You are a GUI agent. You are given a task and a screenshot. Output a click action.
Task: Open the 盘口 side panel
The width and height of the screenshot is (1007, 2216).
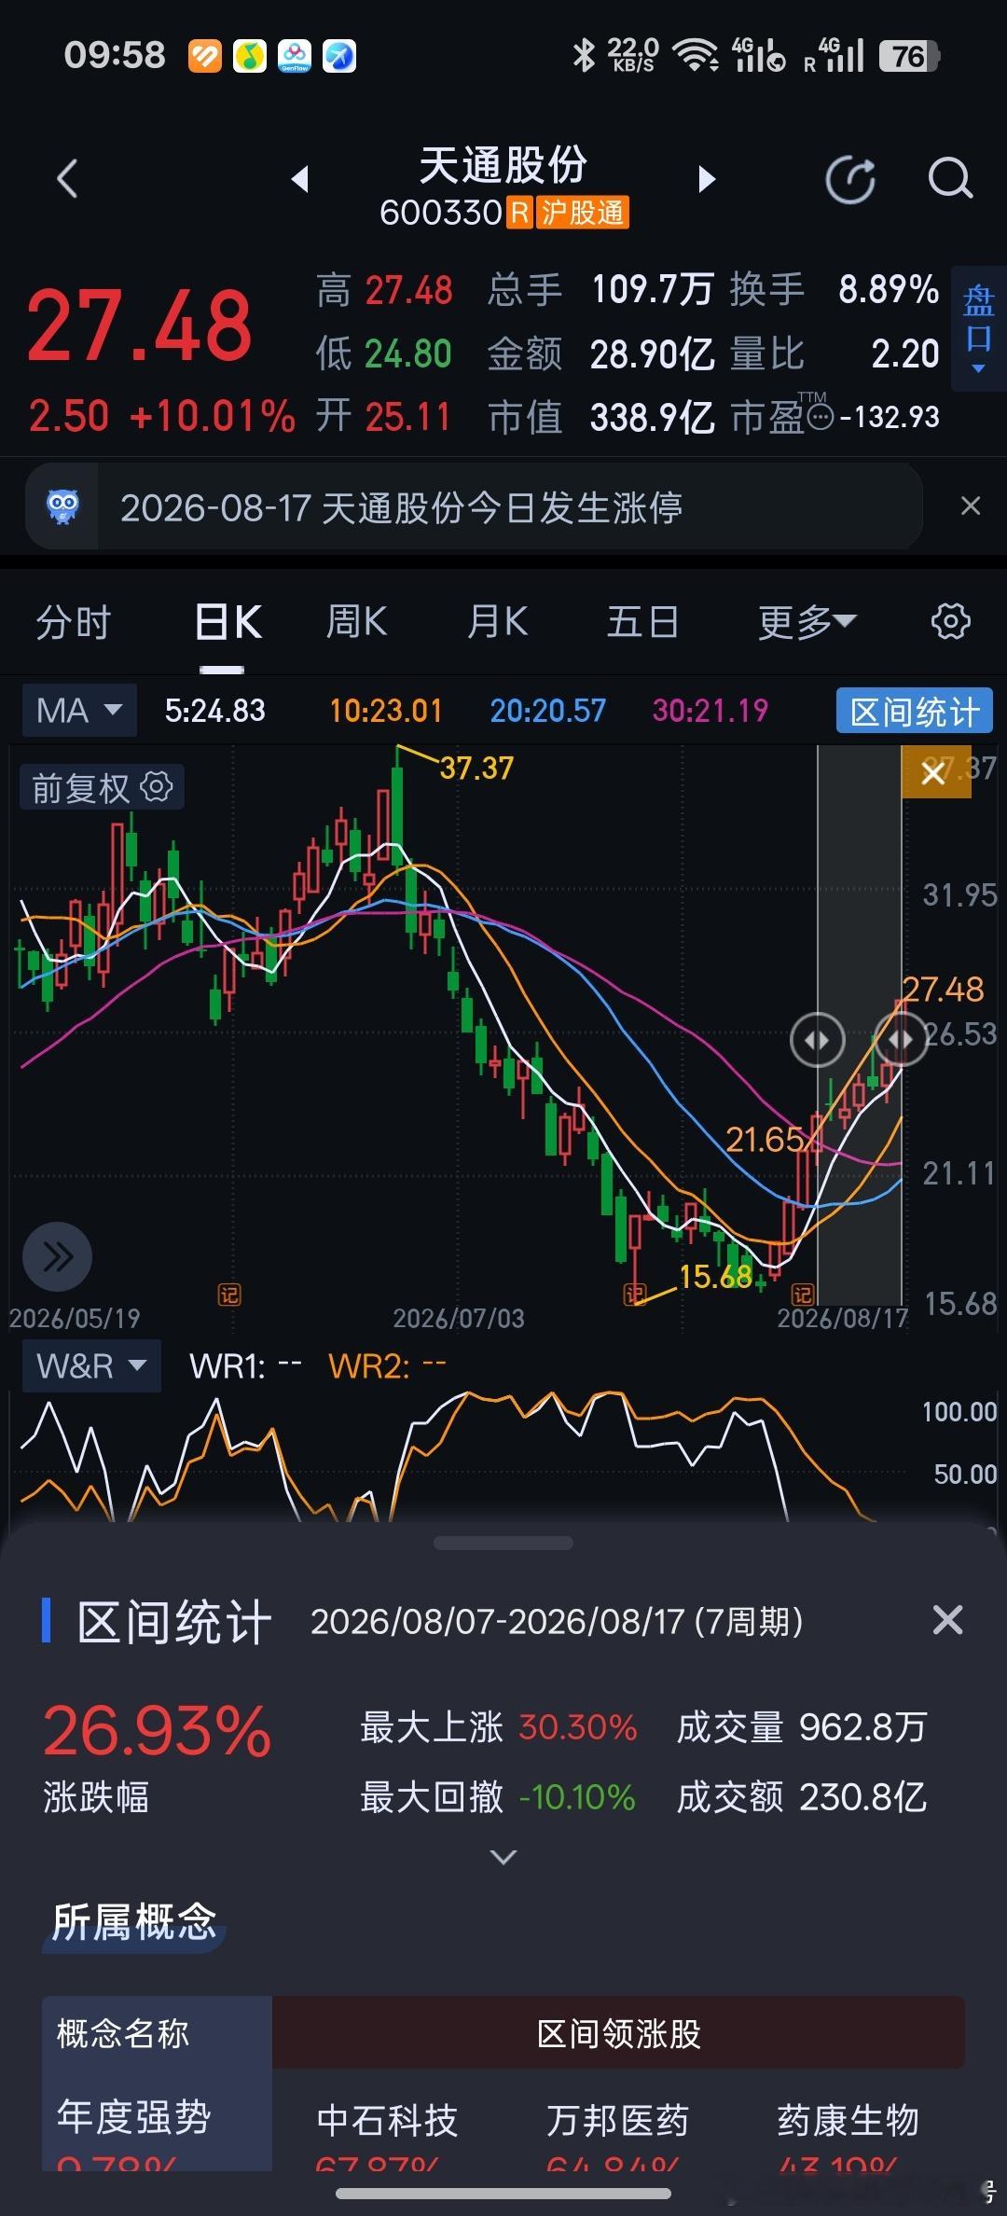pyautogui.click(x=978, y=328)
